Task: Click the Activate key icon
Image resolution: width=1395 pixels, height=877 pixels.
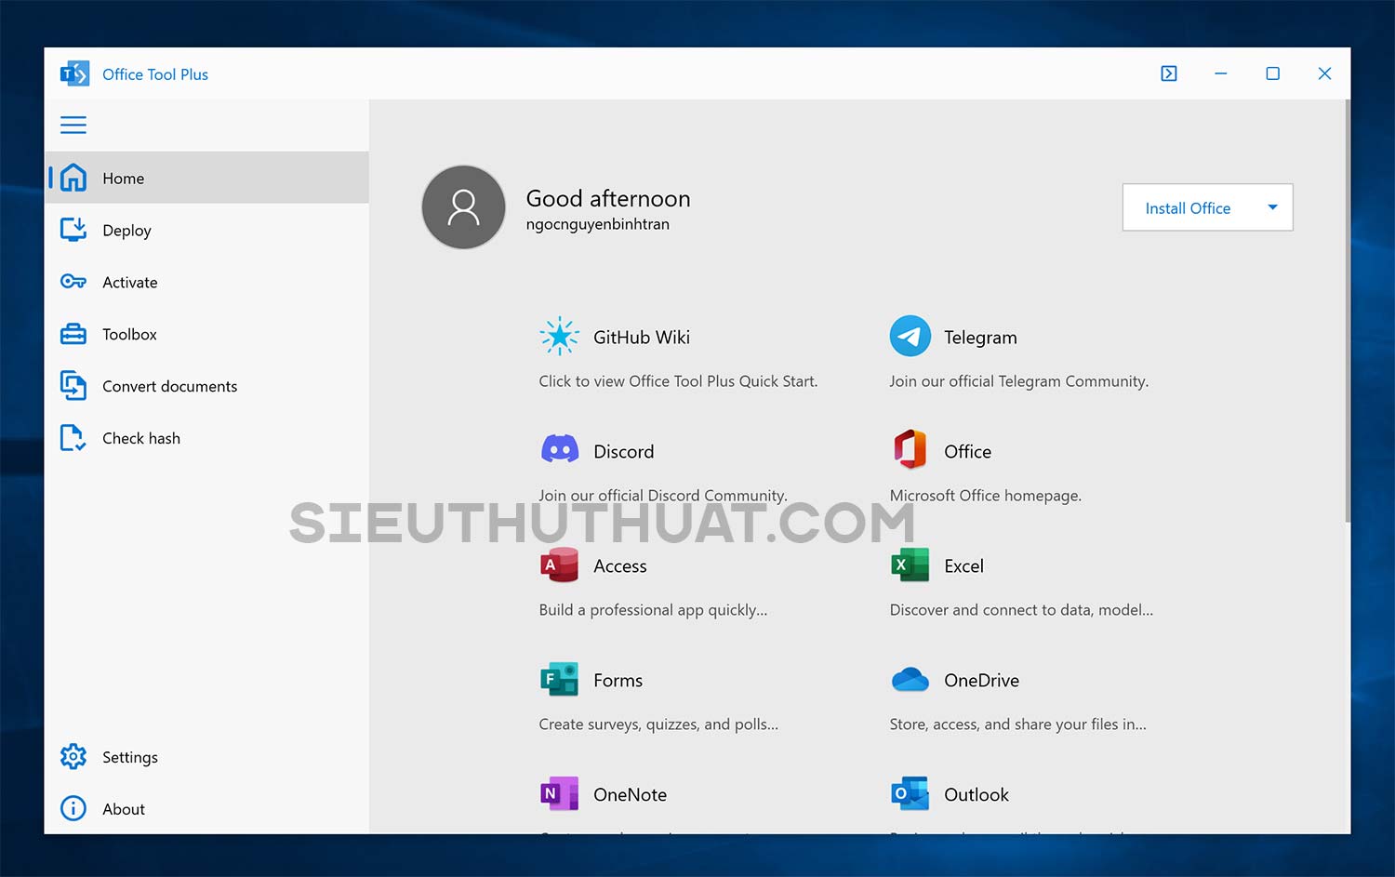Action: tap(73, 282)
